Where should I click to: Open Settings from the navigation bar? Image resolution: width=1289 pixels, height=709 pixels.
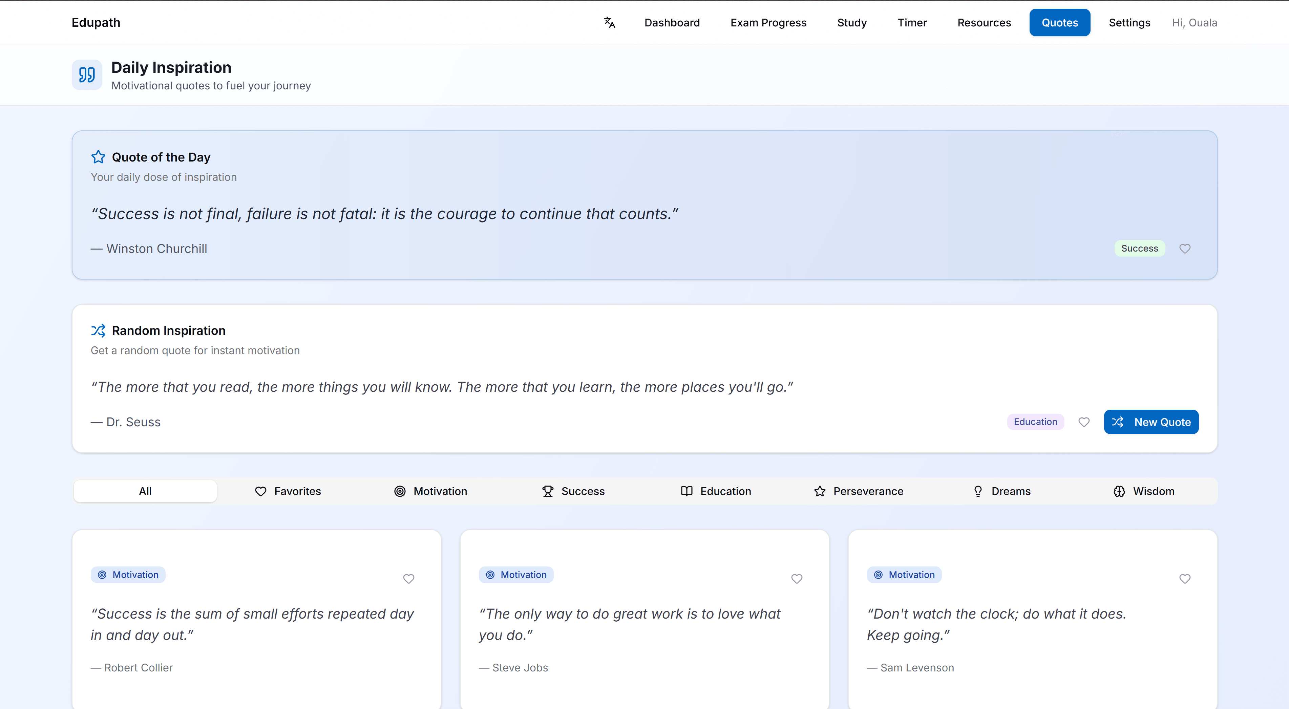1129,22
